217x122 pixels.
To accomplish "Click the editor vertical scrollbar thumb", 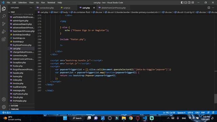I will tap(216, 99).
